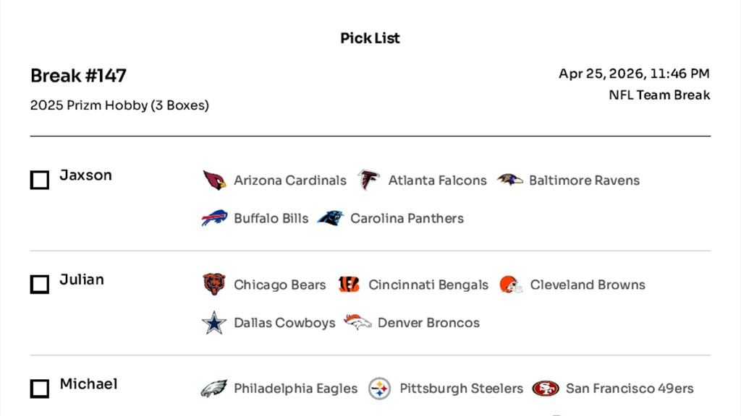Image resolution: width=741 pixels, height=416 pixels.
Task: Click the Cleveland Browns helmet logo
Action: (511, 285)
